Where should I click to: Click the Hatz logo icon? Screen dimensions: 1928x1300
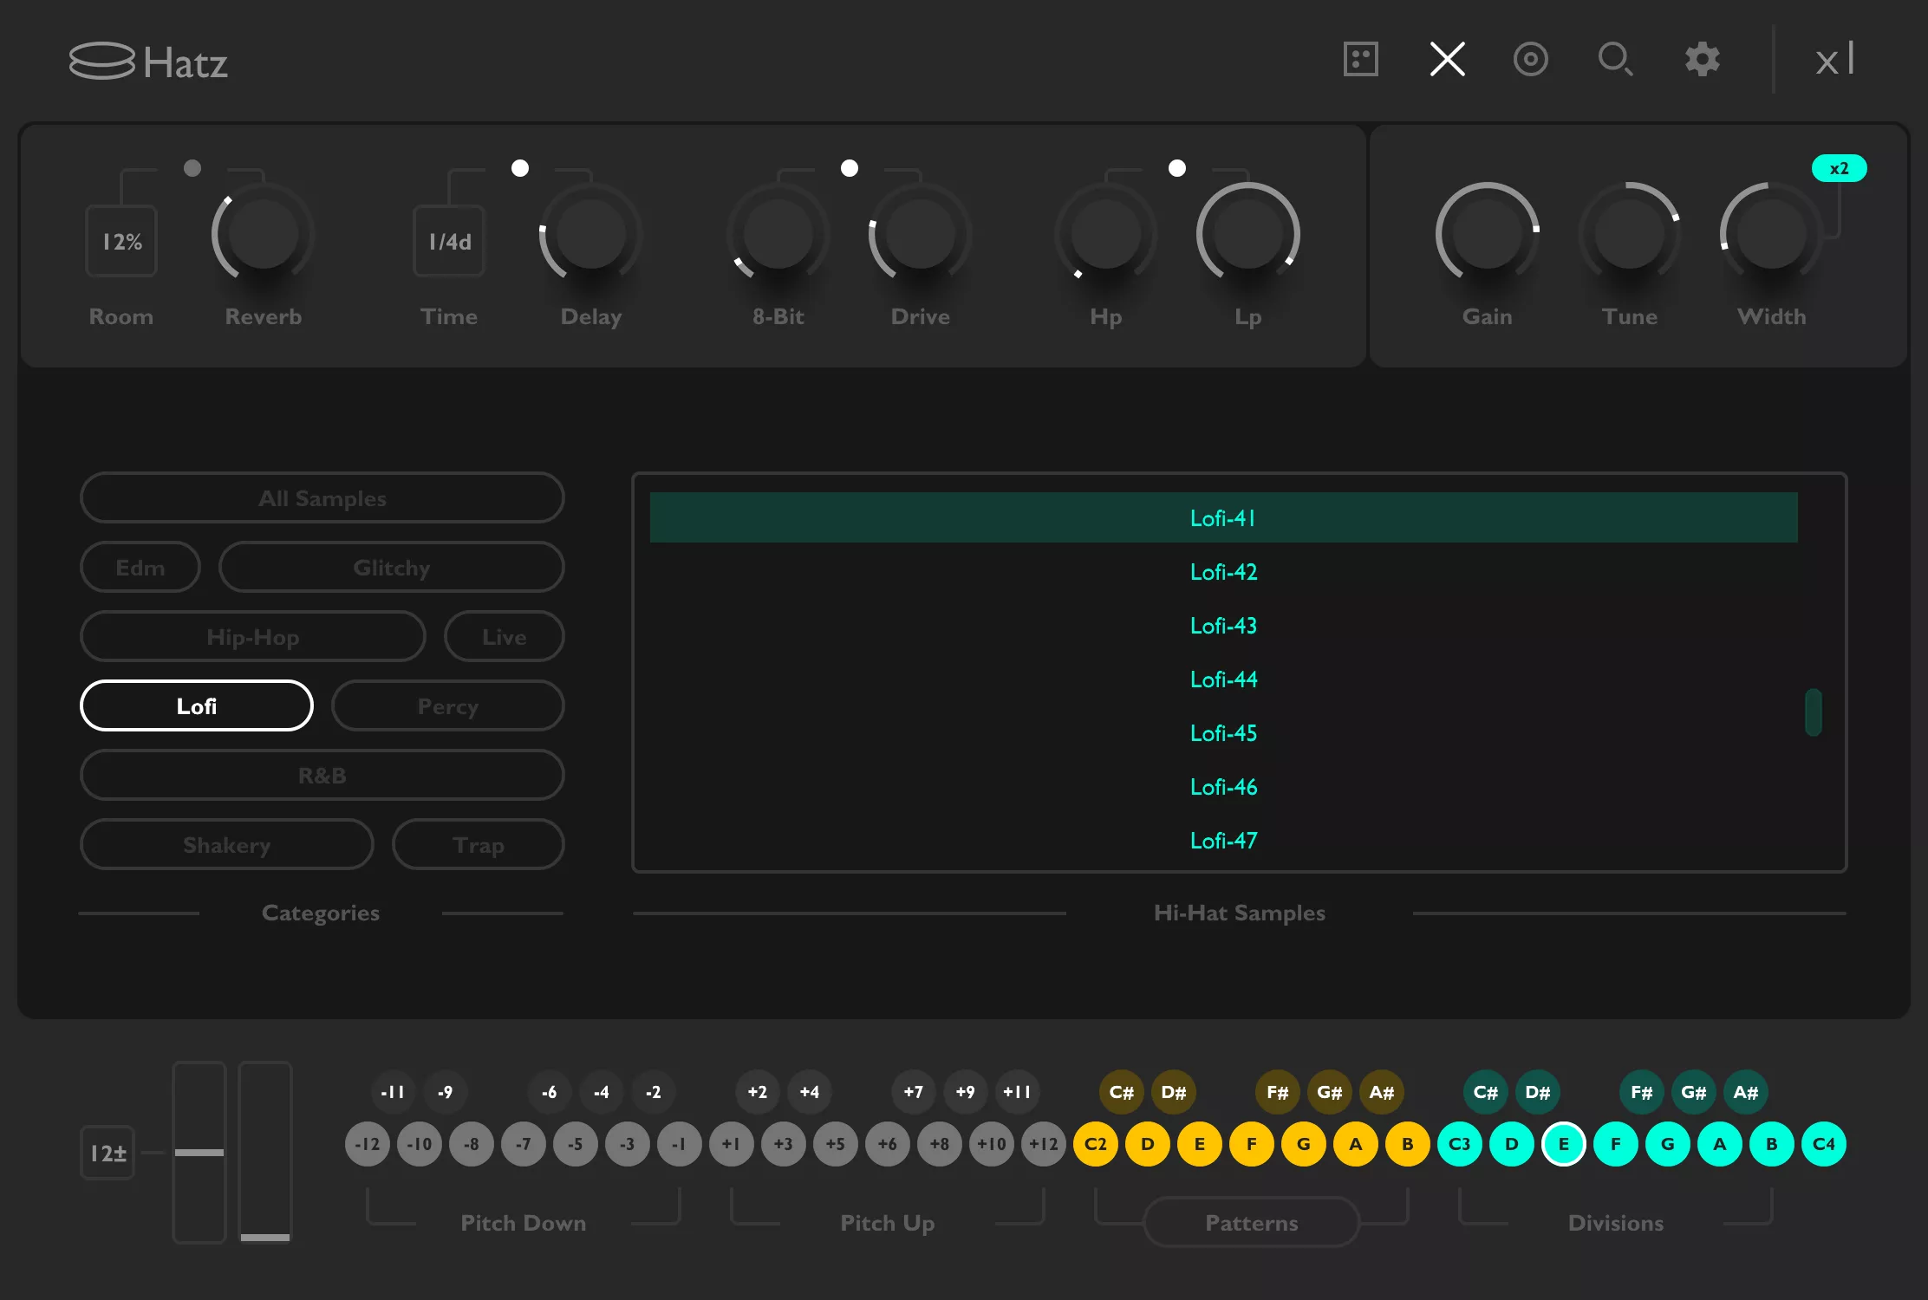(102, 59)
